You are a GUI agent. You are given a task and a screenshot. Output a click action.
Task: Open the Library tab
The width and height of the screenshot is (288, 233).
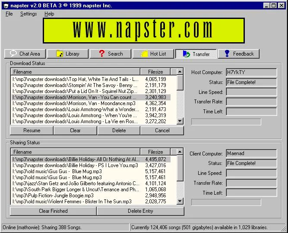68,54
